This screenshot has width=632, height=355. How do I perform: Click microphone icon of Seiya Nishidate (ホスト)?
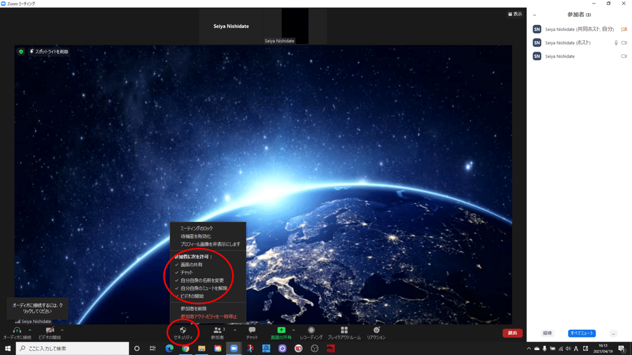tap(616, 43)
